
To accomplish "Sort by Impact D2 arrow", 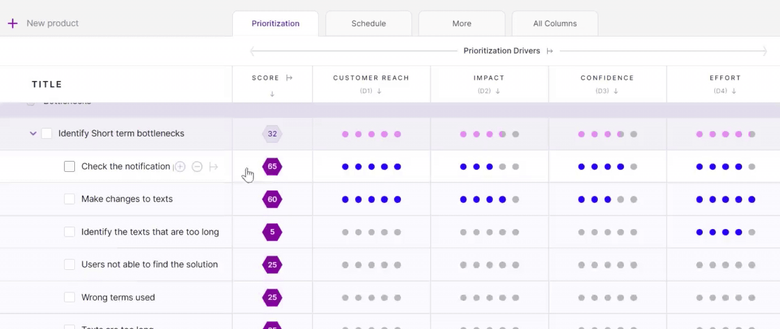I will 497,91.
